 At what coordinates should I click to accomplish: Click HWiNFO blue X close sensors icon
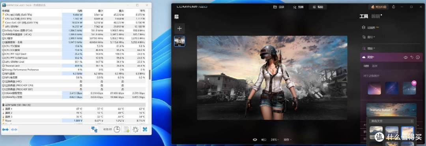pyautogui.click(x=145, y=130)
